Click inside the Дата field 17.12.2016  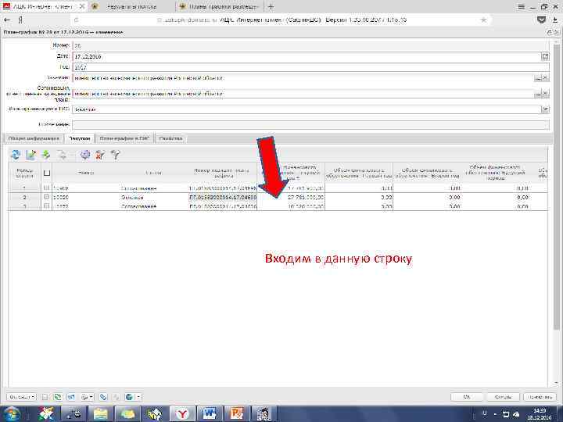pyautogui.click(x=307, y=56)
